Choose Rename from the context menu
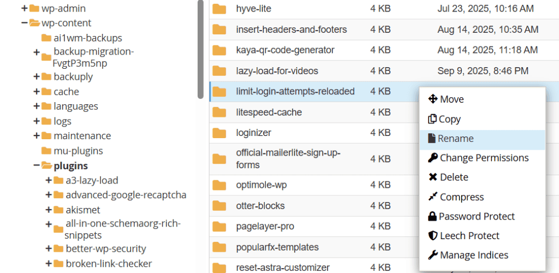559x273 pixels. pos(455,139)
